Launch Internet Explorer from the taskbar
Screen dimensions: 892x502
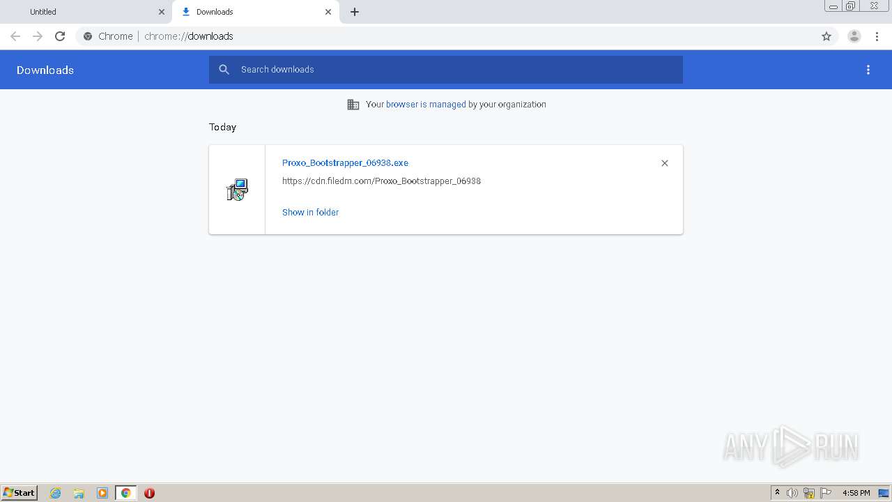56,493
